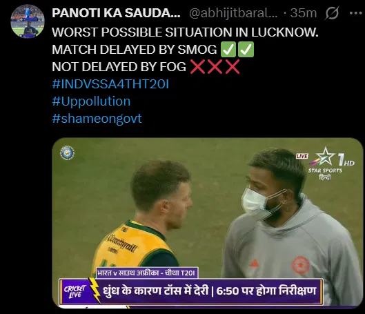
Task: Click the Cricket Live logo
Action: [x=75, y=291]
